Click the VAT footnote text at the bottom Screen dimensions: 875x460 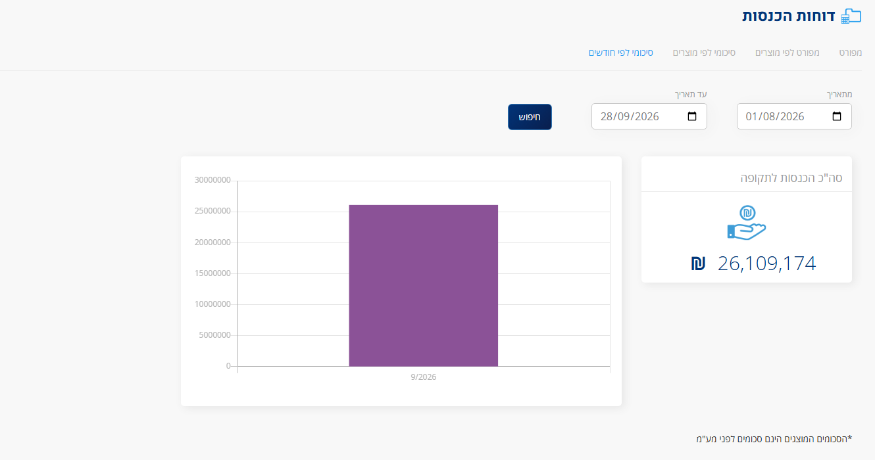pyautogui.click(x=774, y=438)
